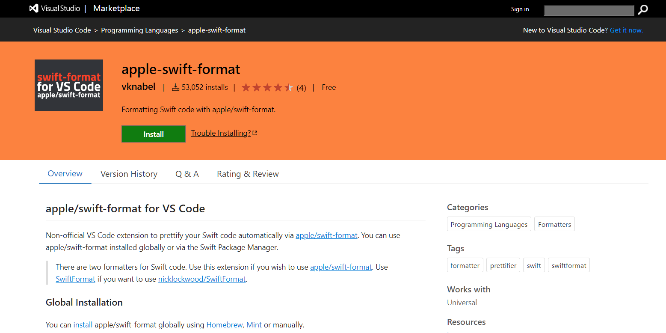Click Sign in
Viewport: 666px width, 333px height.
coord(520,9)
